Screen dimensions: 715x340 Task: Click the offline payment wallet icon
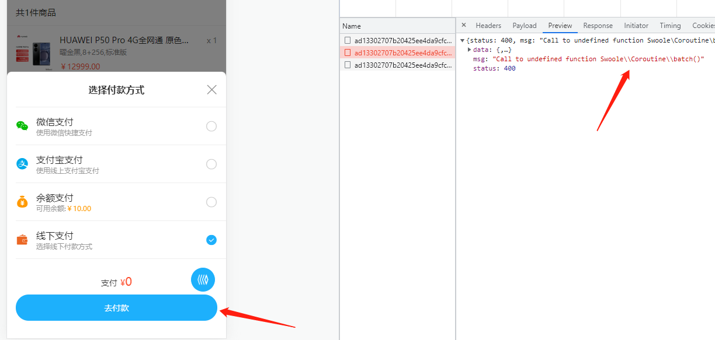pyautogui.click(x=22, y=240)
